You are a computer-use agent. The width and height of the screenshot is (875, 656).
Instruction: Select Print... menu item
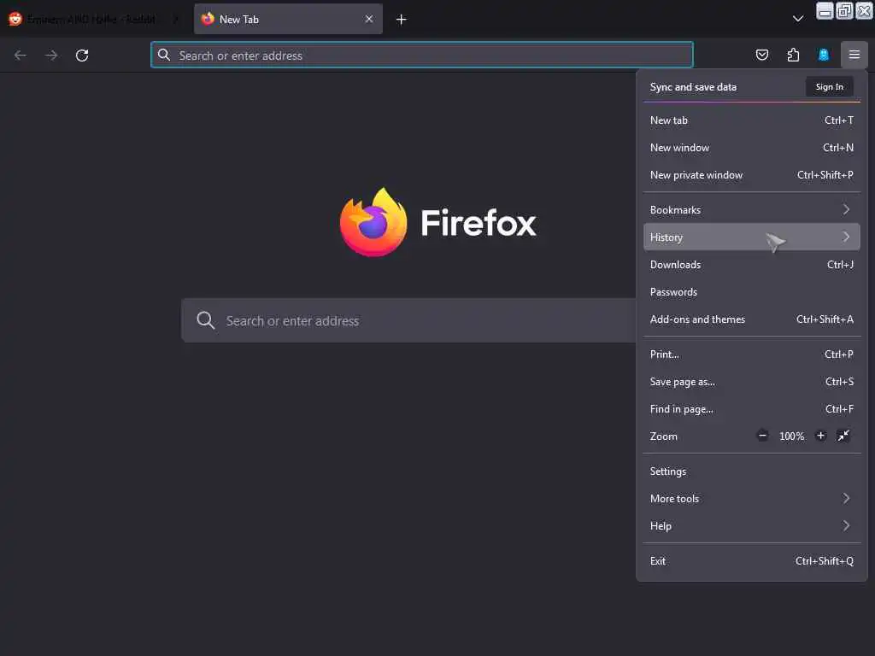point(752,354)
